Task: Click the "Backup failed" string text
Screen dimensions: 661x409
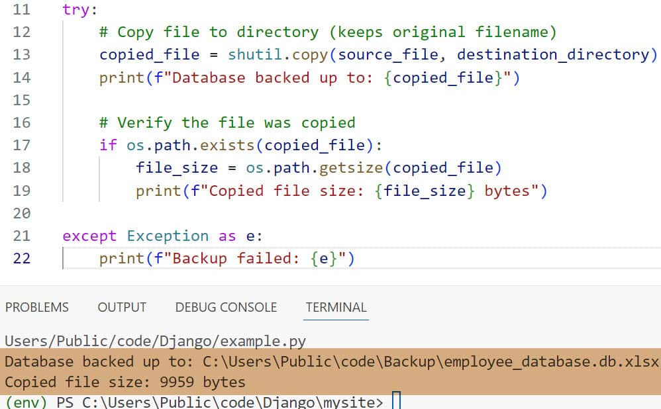Action: pyautogui.click(x=232, y=258)
